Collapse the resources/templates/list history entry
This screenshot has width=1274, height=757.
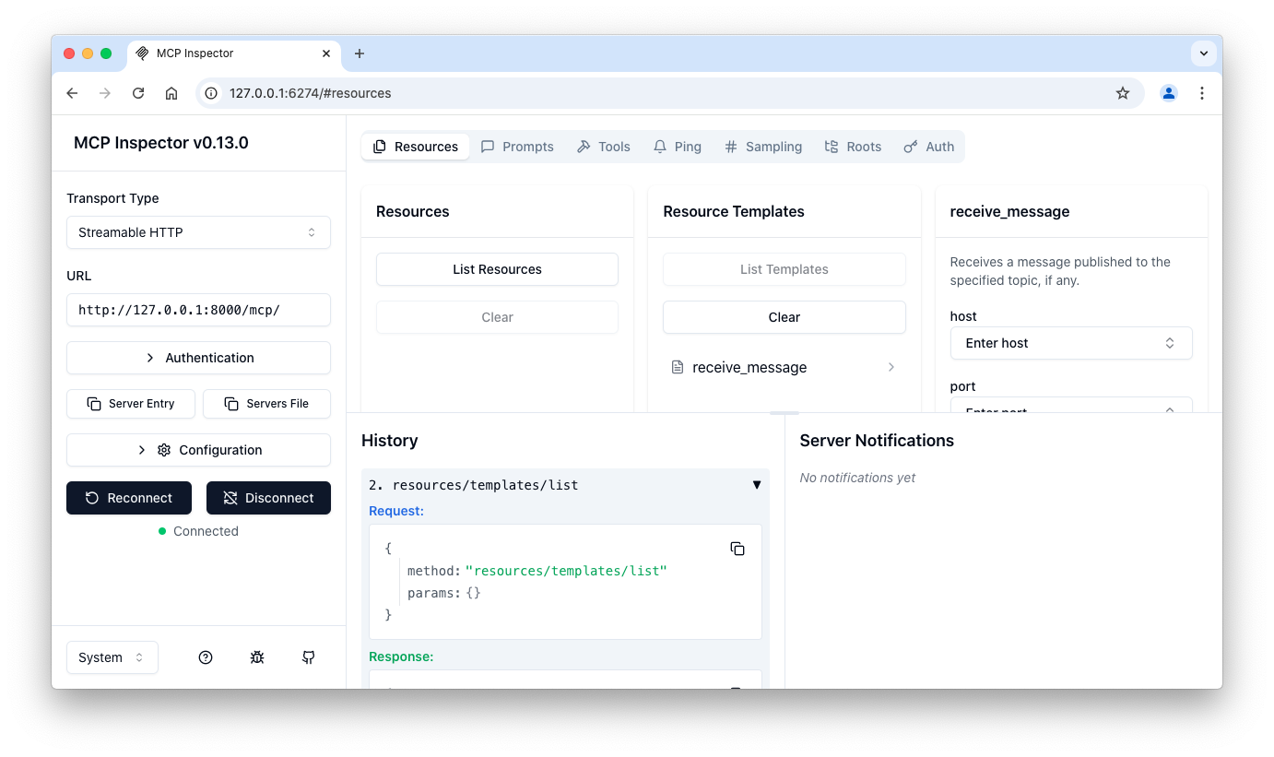point(757,485)
